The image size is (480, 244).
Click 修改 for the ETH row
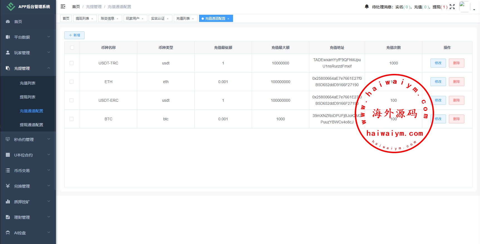coord(438,82)
